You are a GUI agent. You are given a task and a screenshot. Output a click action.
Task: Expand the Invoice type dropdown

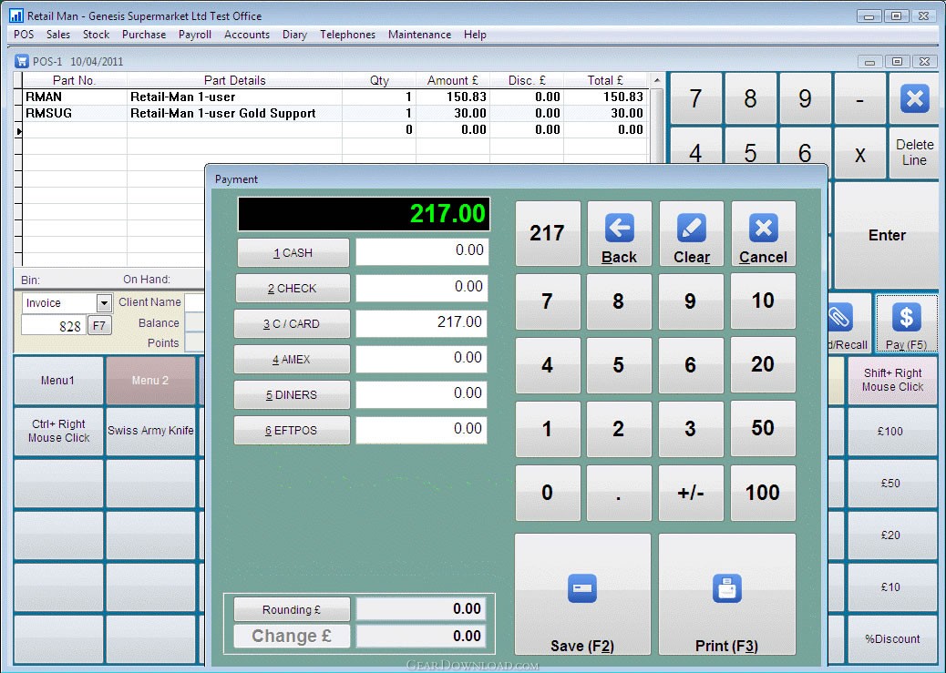click(x=104, y=303)
